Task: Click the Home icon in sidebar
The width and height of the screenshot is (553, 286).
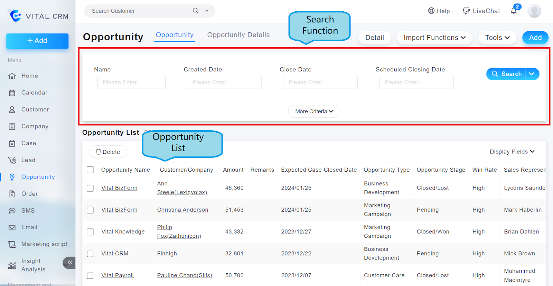Action: [x=12, y=76]
